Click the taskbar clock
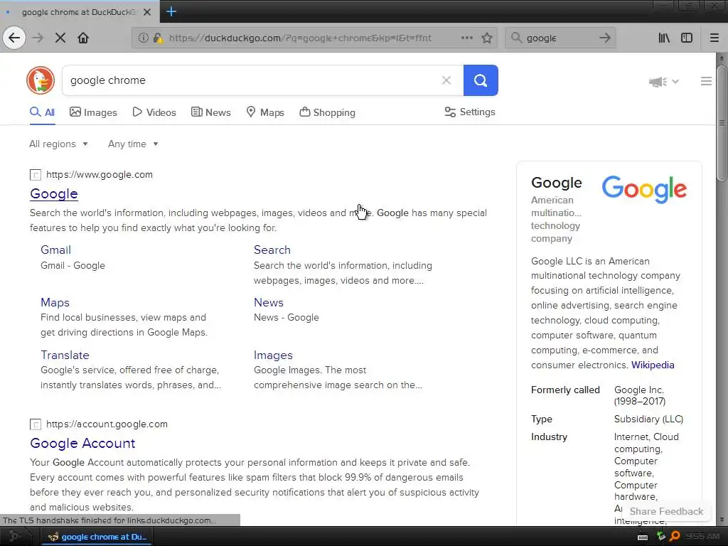This screenshot has width=728, height=546. point(703,537)
